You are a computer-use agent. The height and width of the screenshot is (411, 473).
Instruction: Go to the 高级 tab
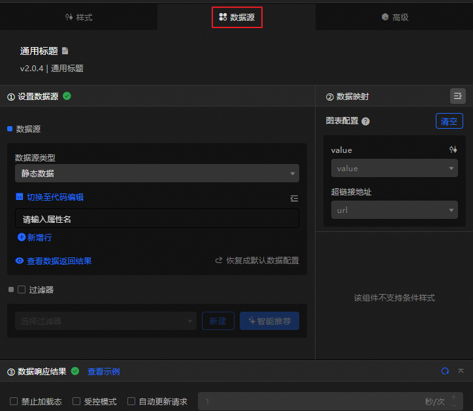(x=395, y=17)
